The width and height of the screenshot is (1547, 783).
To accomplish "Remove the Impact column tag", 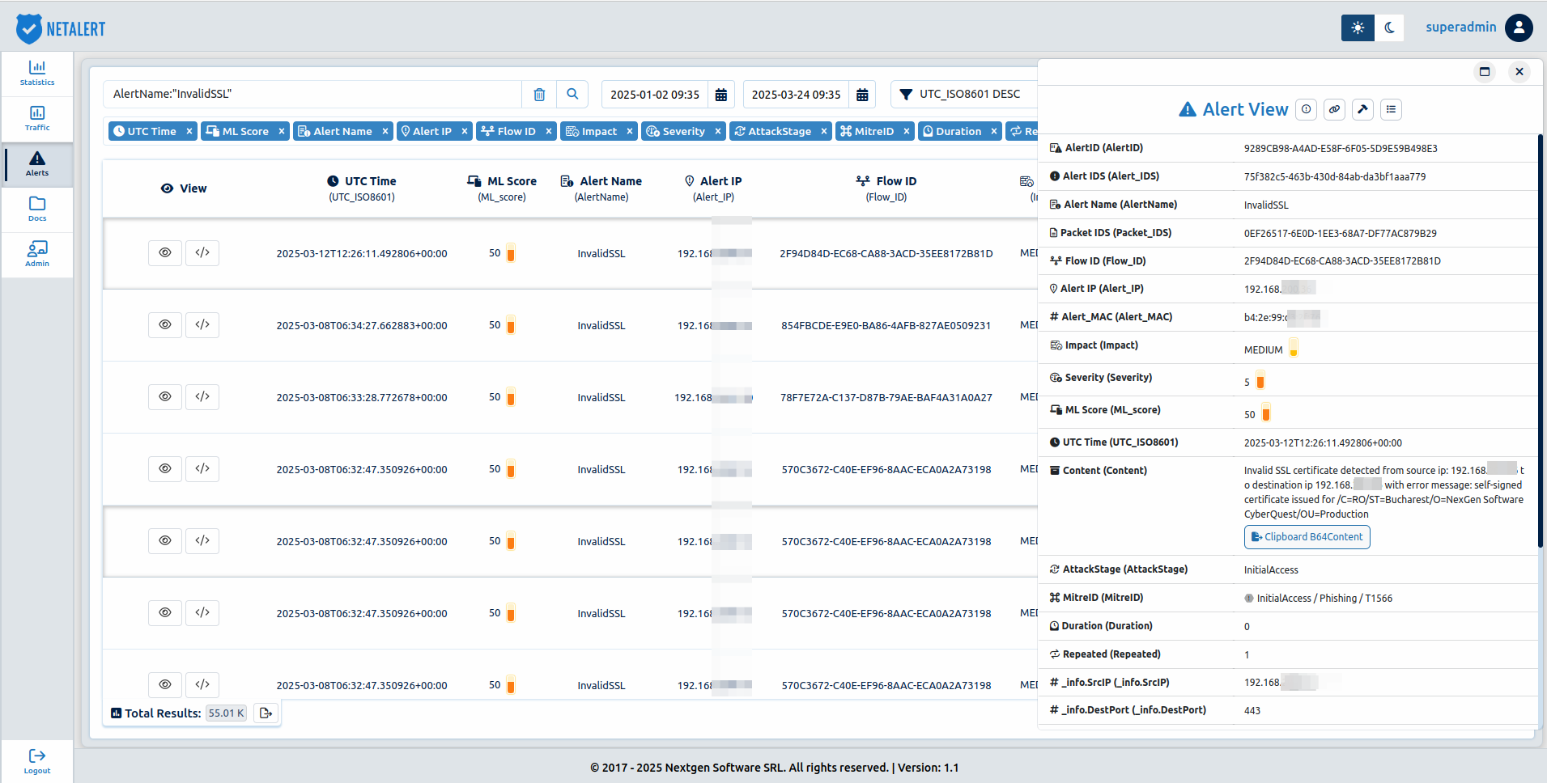I will 630,131.
